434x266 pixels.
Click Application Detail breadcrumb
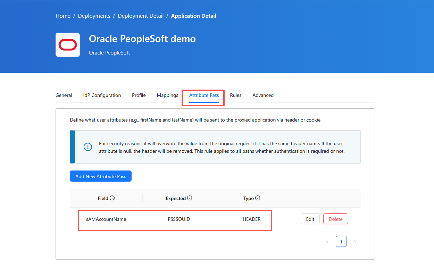[x=194, y=16]
